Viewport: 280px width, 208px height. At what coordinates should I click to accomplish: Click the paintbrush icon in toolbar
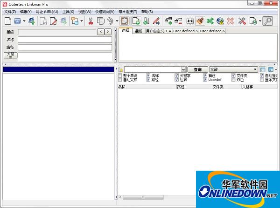pos(200,21)
